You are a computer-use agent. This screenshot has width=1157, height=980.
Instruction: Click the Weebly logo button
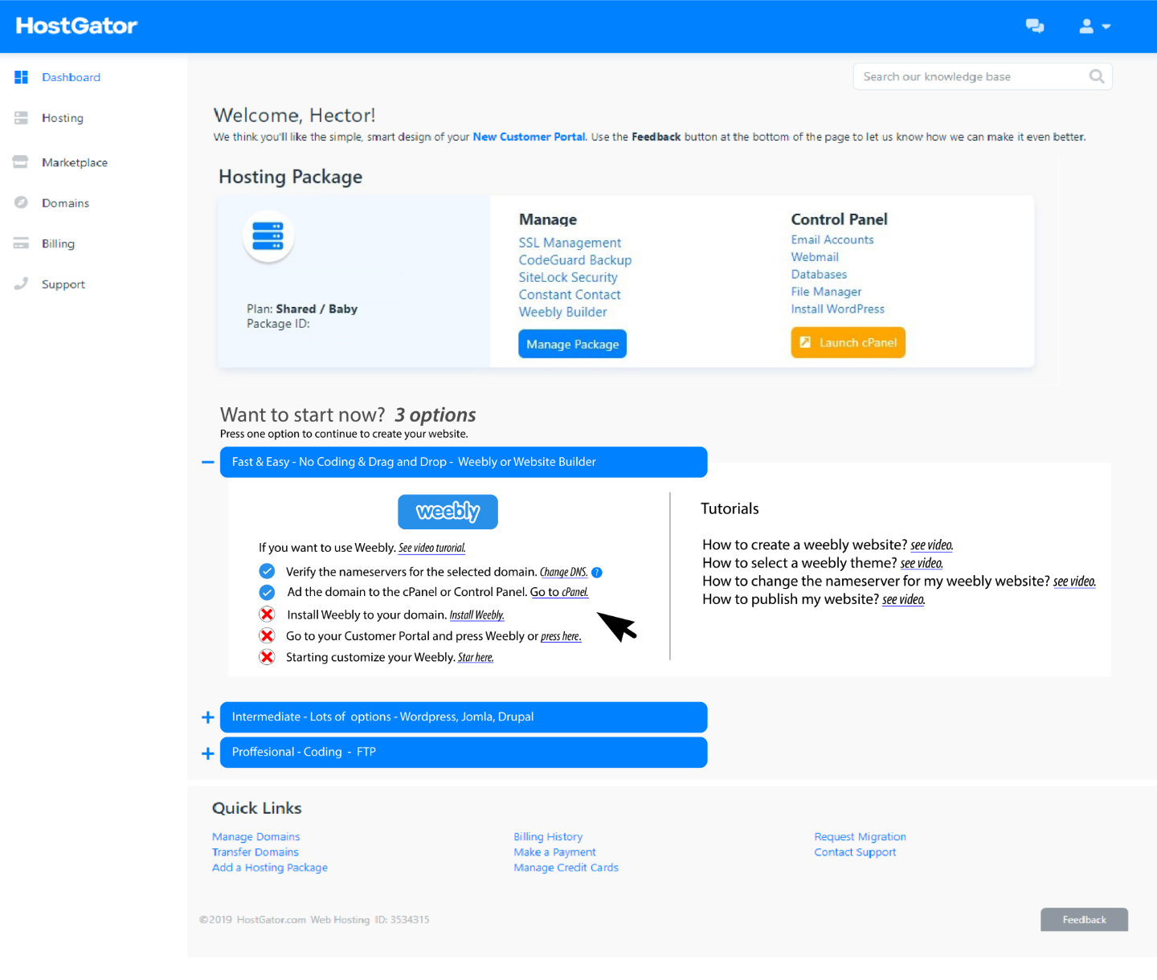pos(448,512)
